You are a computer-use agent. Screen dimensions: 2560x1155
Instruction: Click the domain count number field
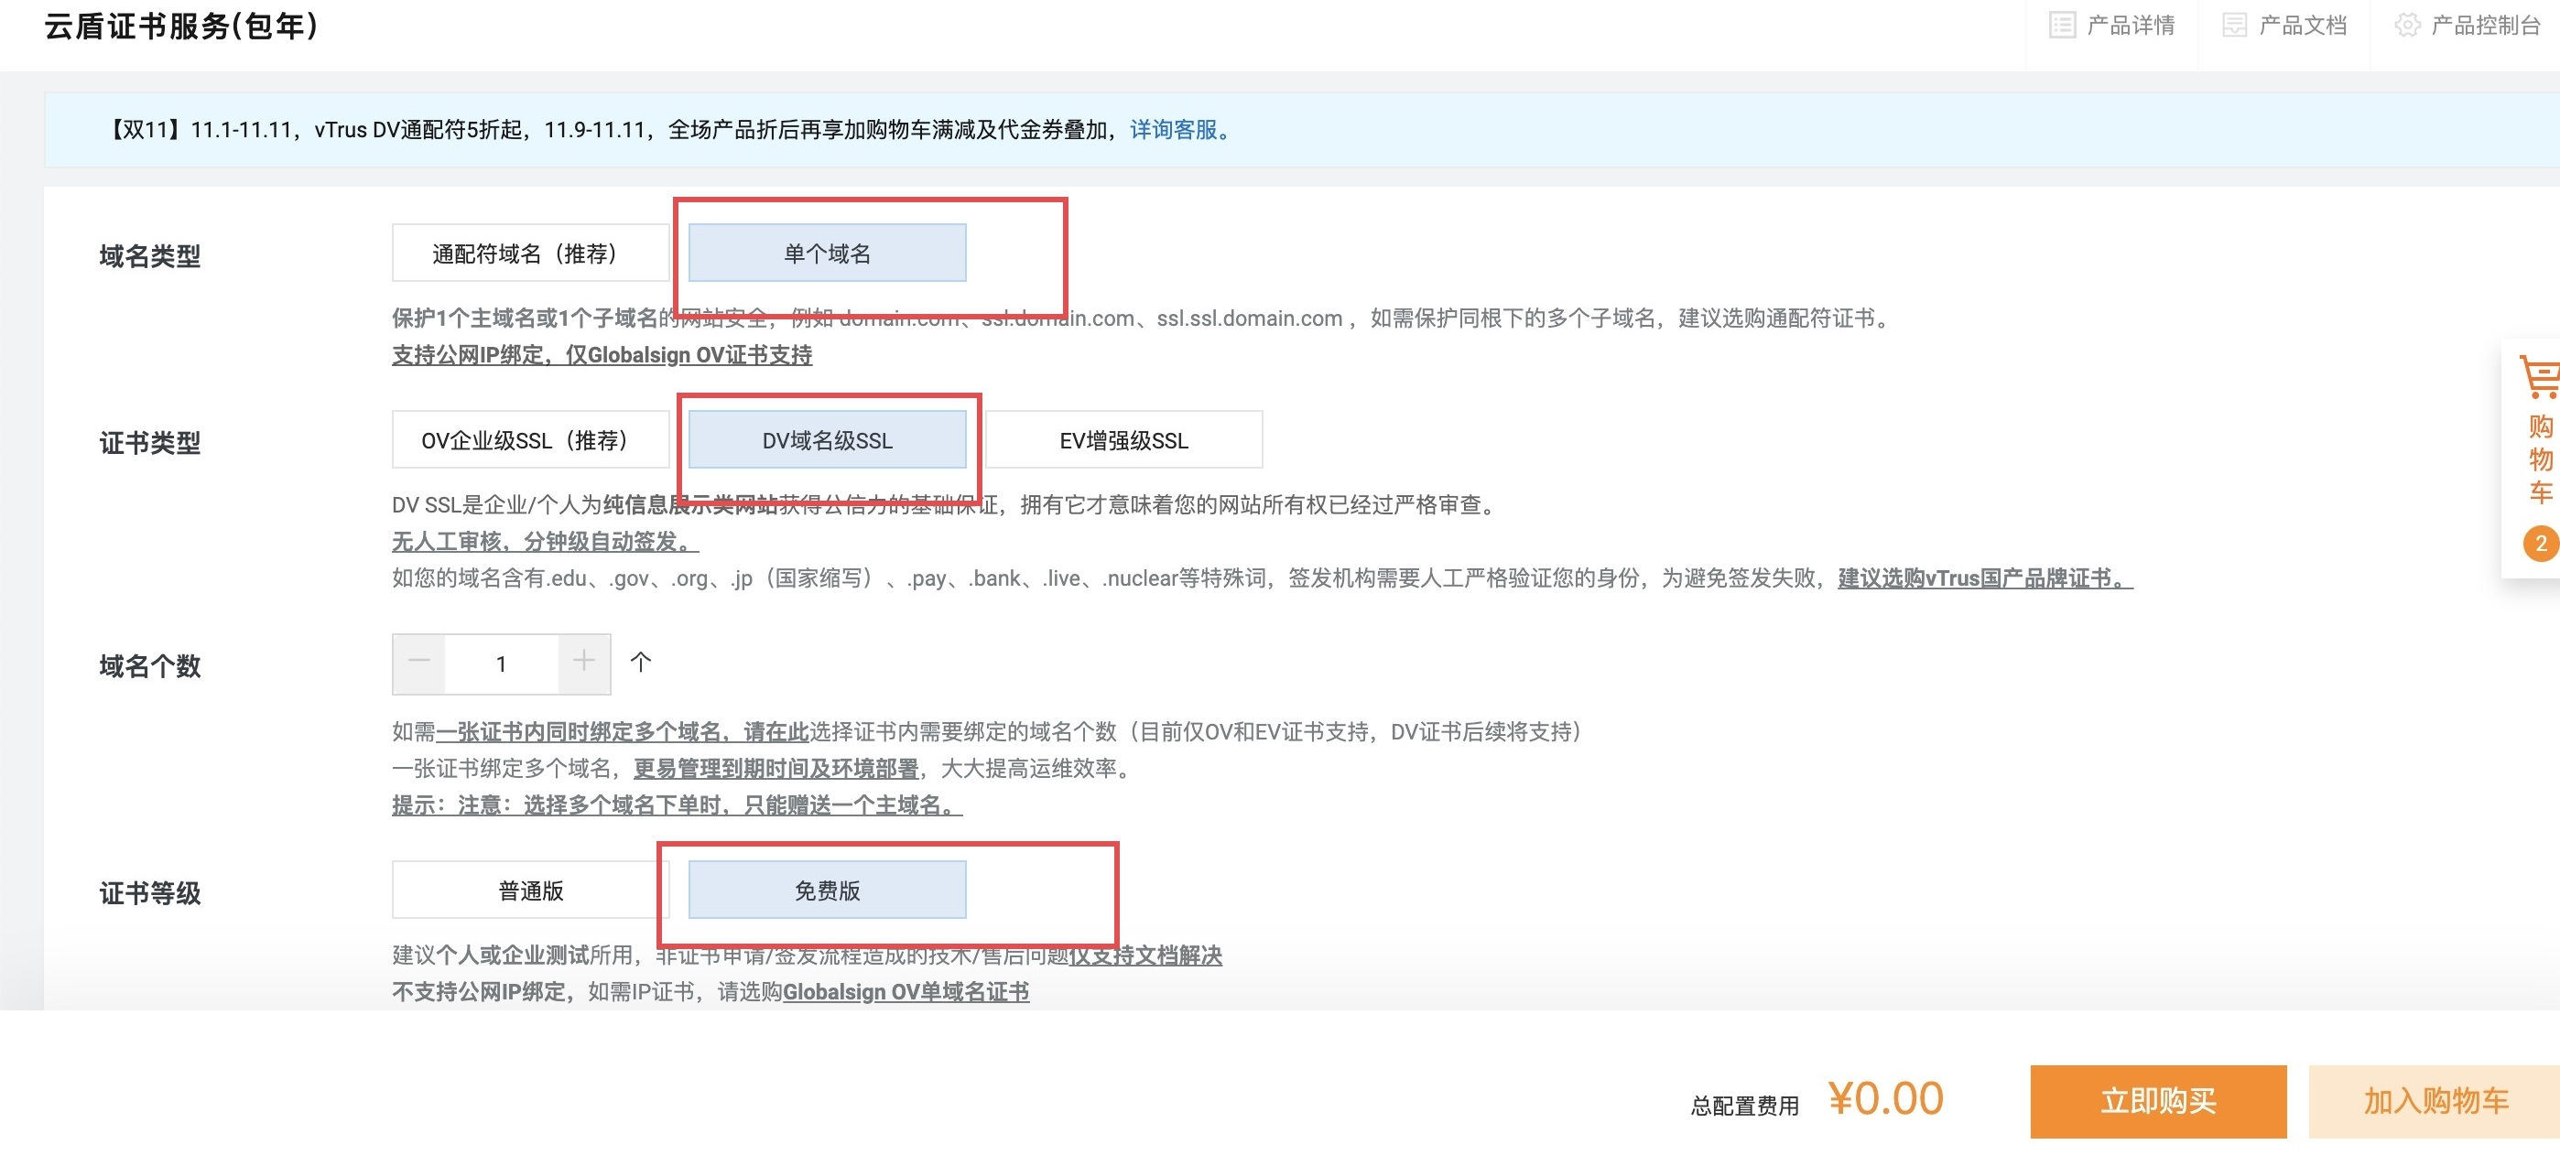[x=501, y=664]
